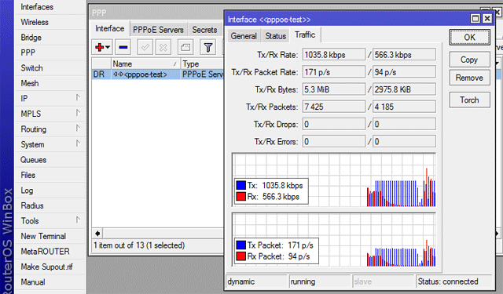The height and width of the screenshot is (294, 503).
Task: Expand the IP submenu arrow
Action: click(78, 97)
